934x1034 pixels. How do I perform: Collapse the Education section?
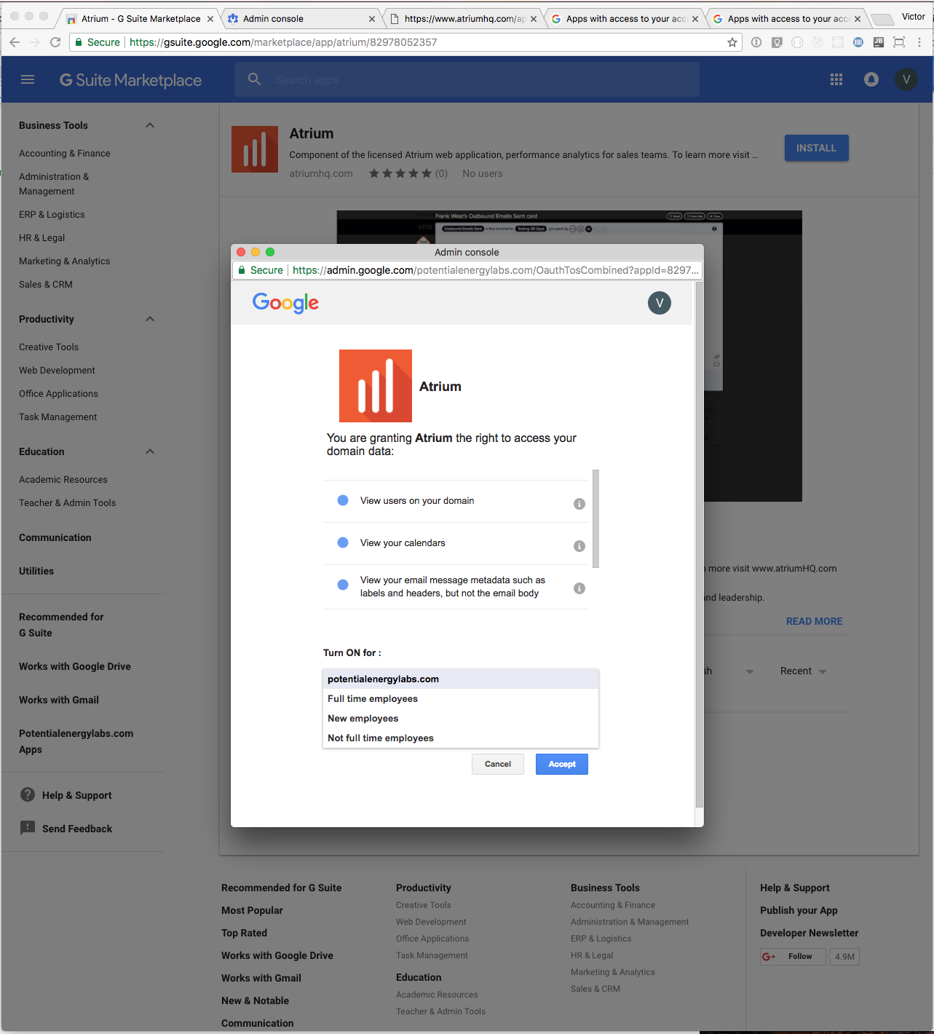pos(150,451)
